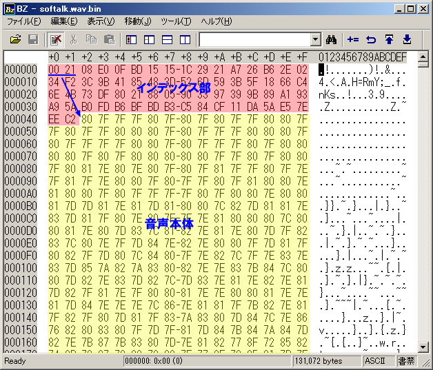Viewport: 433px width, 370px height.
Task: Click the Save floppy disk icon
Action: click(x=32, y=40)
